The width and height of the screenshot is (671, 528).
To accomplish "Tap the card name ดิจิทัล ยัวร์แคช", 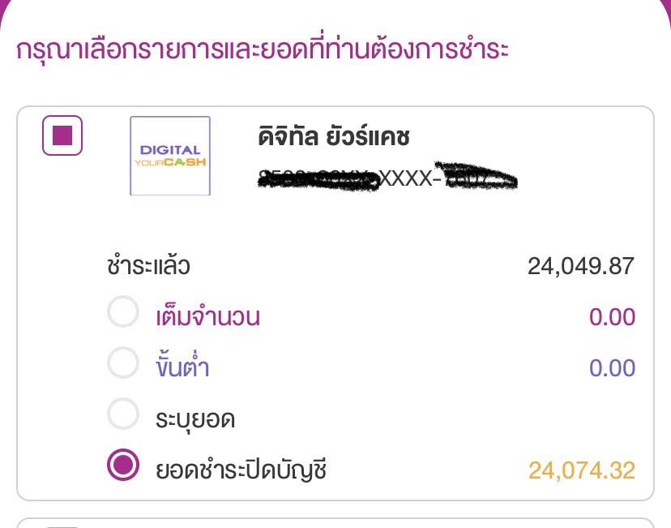I will pos(334,137).
